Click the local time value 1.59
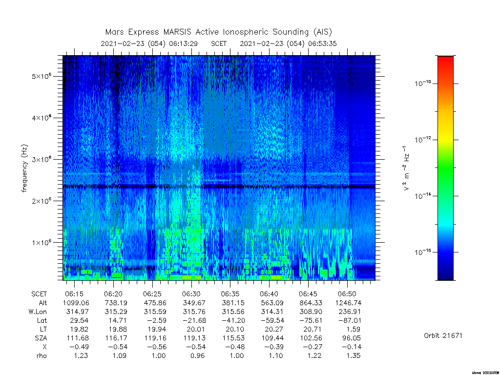 coord(354,329)
